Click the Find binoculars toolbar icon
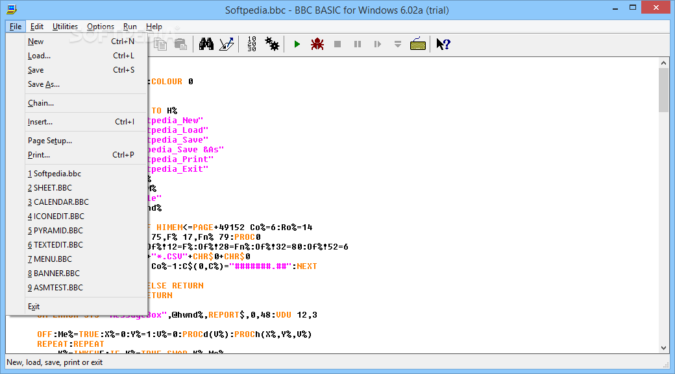 tap(206, 44)
